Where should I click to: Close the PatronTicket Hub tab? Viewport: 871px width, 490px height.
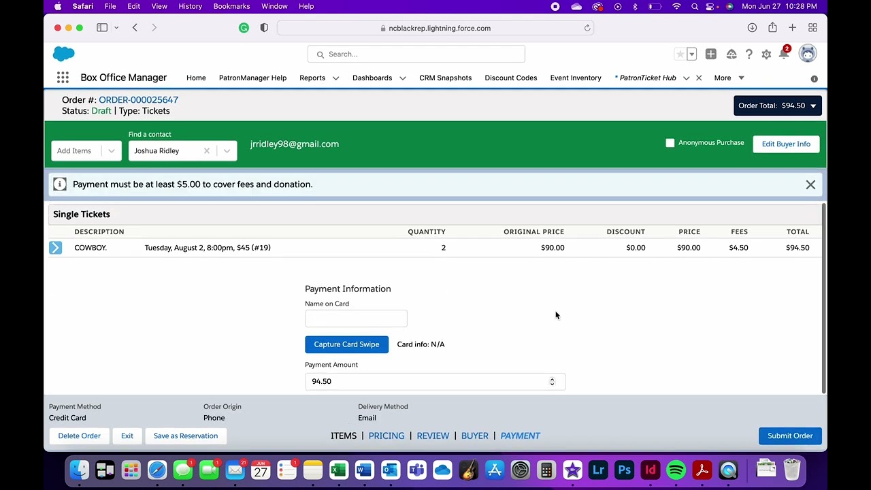pos(699,78)
